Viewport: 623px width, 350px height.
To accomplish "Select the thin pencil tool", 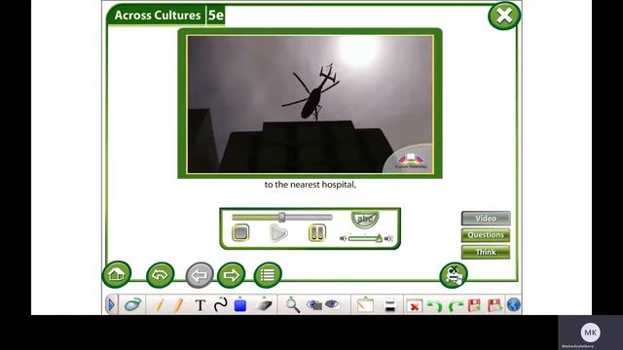I will 160,305.
